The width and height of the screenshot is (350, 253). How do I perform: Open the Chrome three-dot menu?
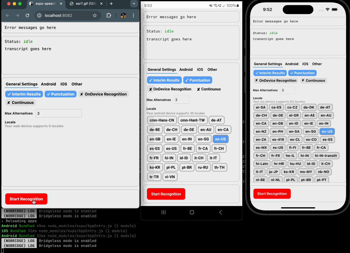[x=134, y=15]
